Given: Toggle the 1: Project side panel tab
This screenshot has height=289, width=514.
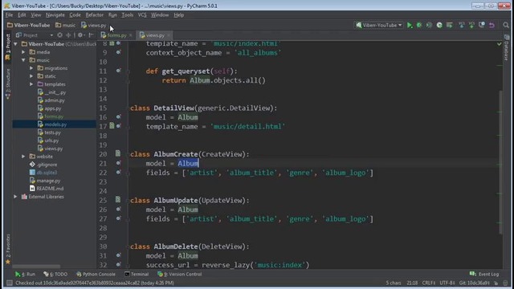Looking at the screenshot, I should click(x=8, y=47).
